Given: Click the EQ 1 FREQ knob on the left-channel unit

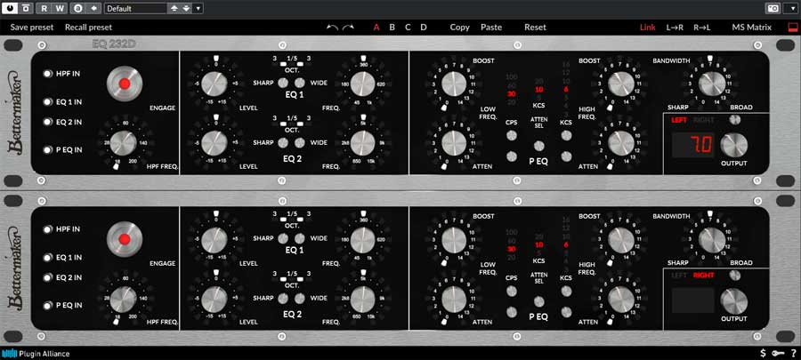Looking at the screenshot, I should (363, 84).
